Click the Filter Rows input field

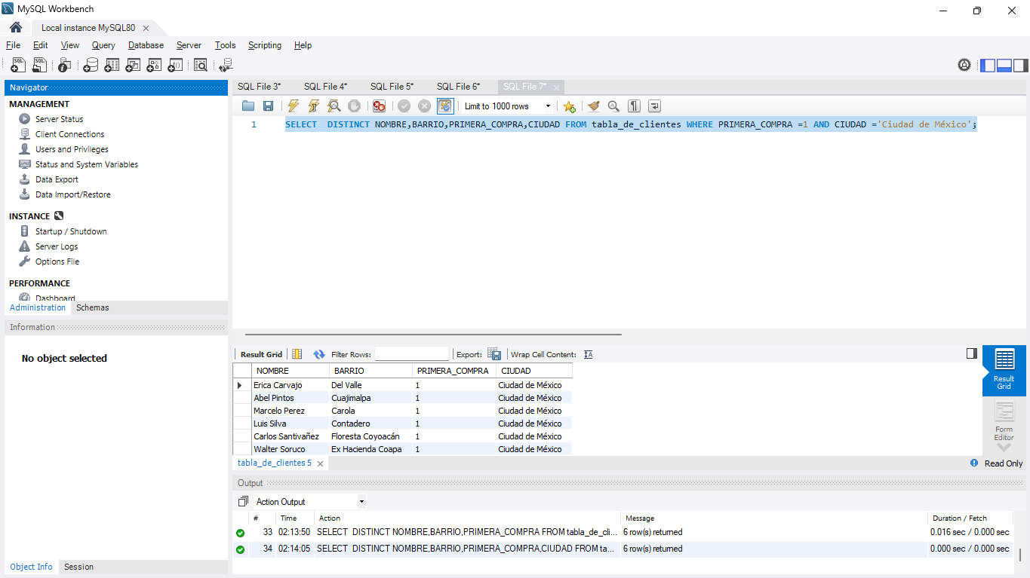[x=411, y=354]
